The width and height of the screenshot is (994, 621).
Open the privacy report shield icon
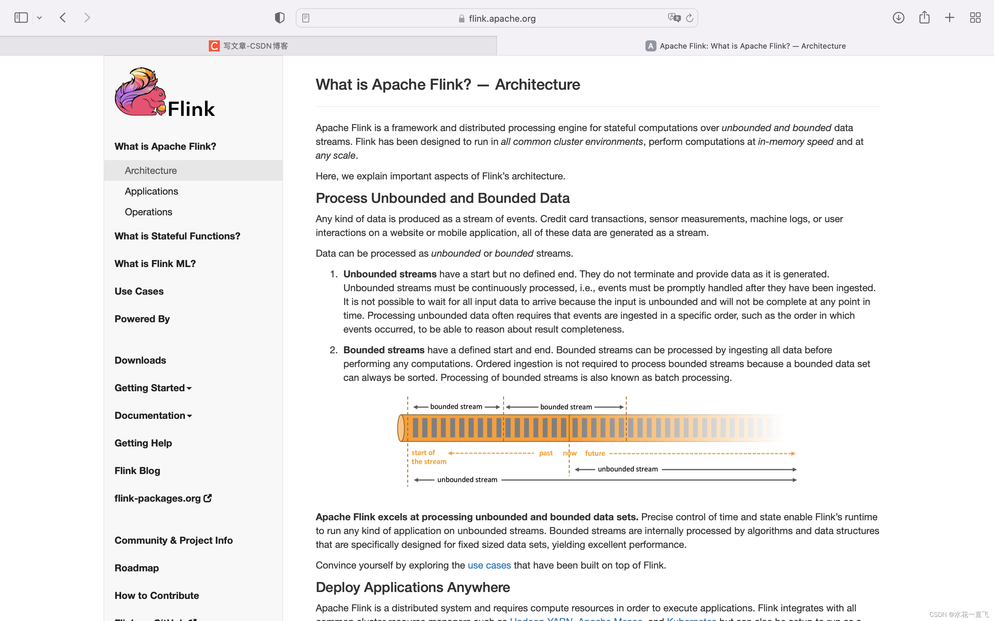click(x=280, y=18)
